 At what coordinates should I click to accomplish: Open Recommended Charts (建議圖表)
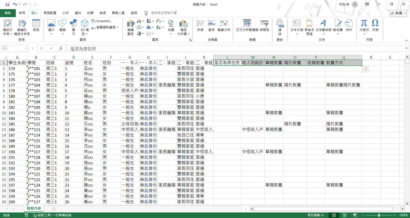(x=130, y=27)
